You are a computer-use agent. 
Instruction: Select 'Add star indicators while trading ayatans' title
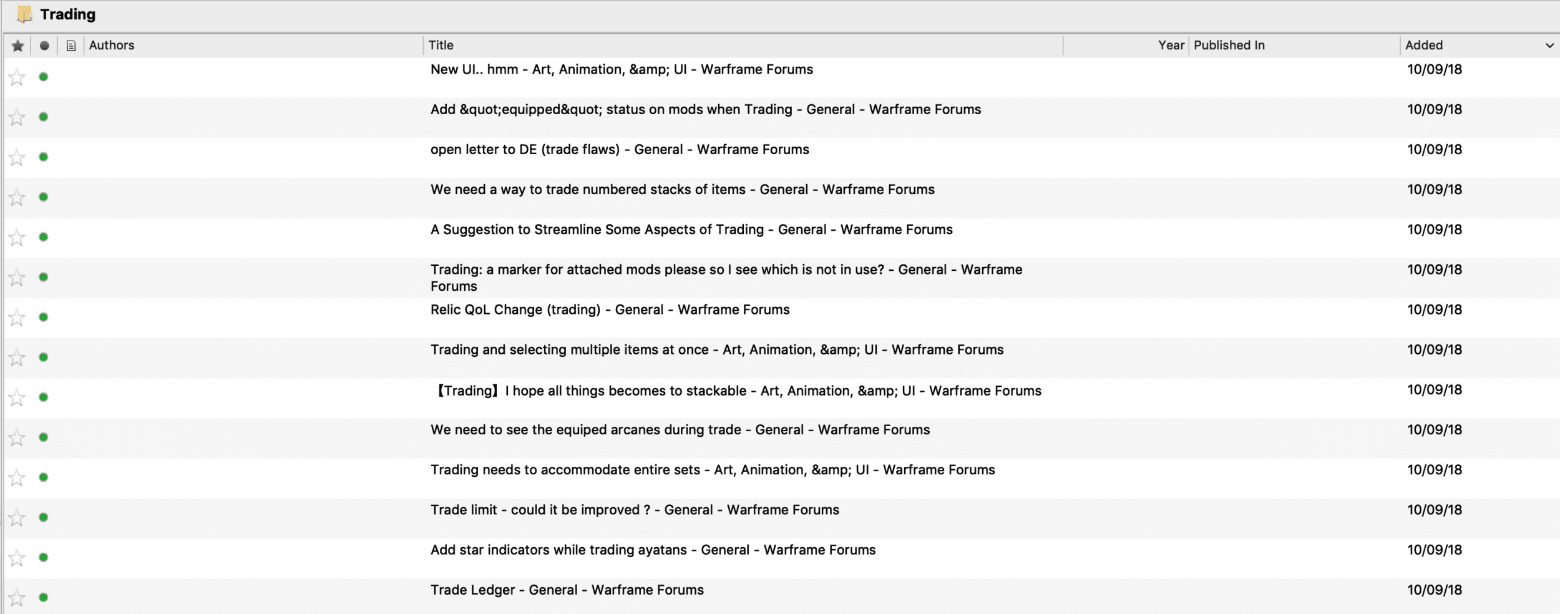[x=653, y=550]
